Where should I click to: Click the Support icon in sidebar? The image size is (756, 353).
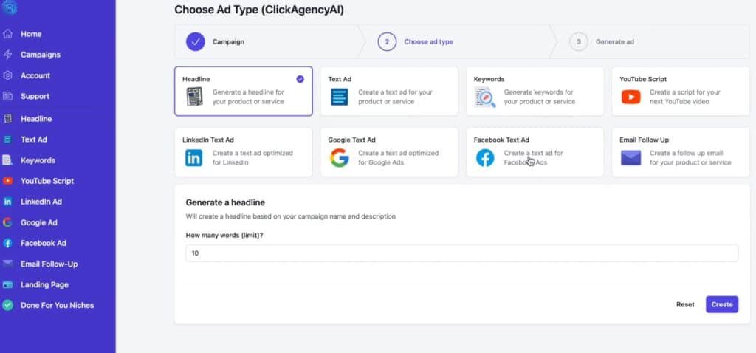point(7,97)
